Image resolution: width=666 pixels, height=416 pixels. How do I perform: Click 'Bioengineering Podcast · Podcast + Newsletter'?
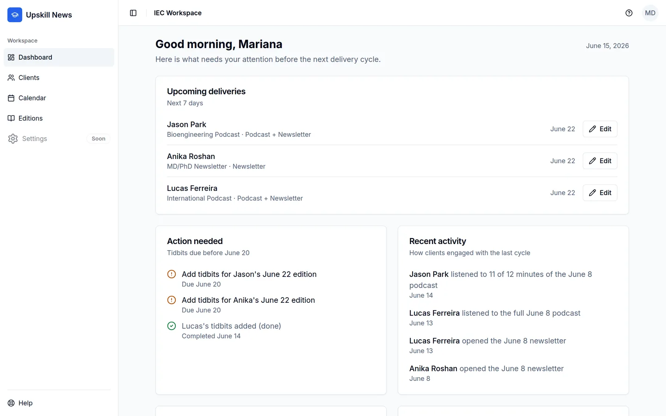(239, 135)
